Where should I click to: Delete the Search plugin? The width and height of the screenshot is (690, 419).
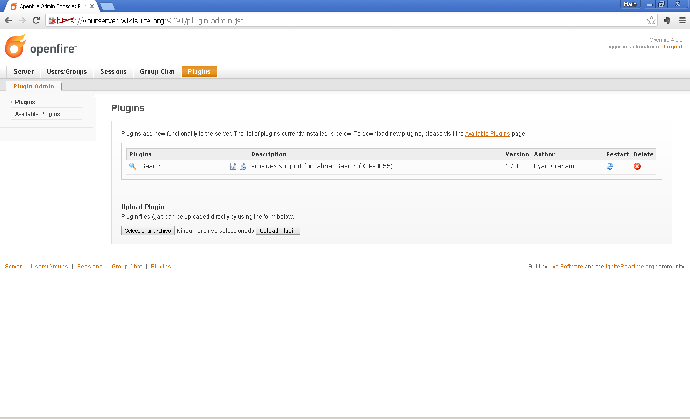[x=637, y=166]
